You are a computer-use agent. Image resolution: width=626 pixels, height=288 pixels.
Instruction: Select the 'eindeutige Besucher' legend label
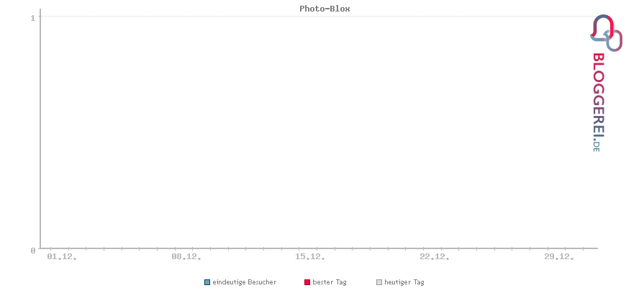point(244,282)
